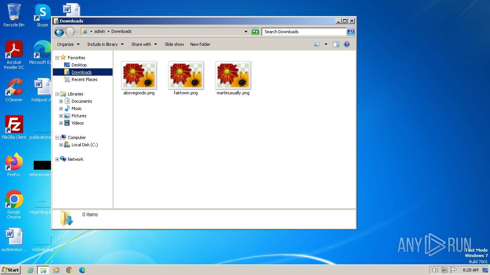
Task: Open the Organize menu
Action: pos(68,44)
